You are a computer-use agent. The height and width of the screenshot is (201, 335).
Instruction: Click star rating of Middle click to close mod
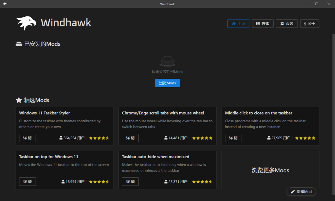(305, 138)
